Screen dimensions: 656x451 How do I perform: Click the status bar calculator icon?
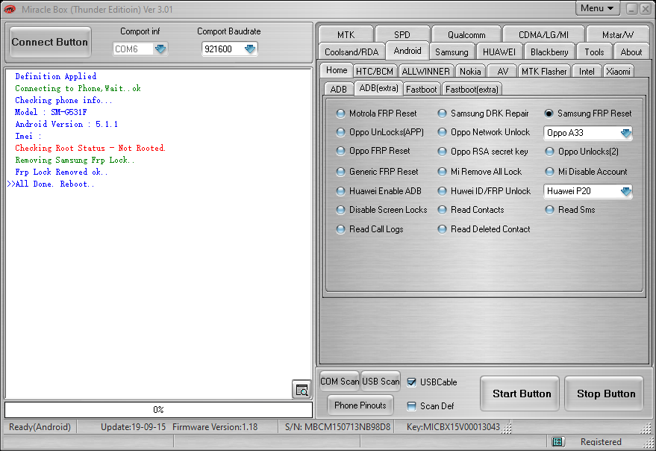pos(557,441)
